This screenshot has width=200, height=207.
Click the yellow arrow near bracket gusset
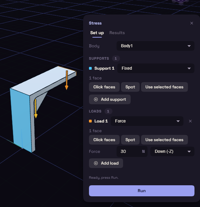pos(36,109)
